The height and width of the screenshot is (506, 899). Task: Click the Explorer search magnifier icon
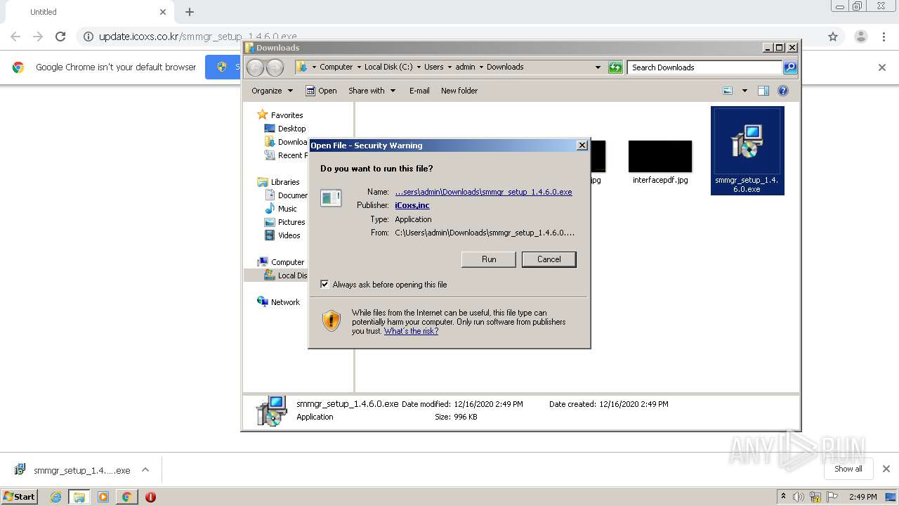[x=790, y=67]
